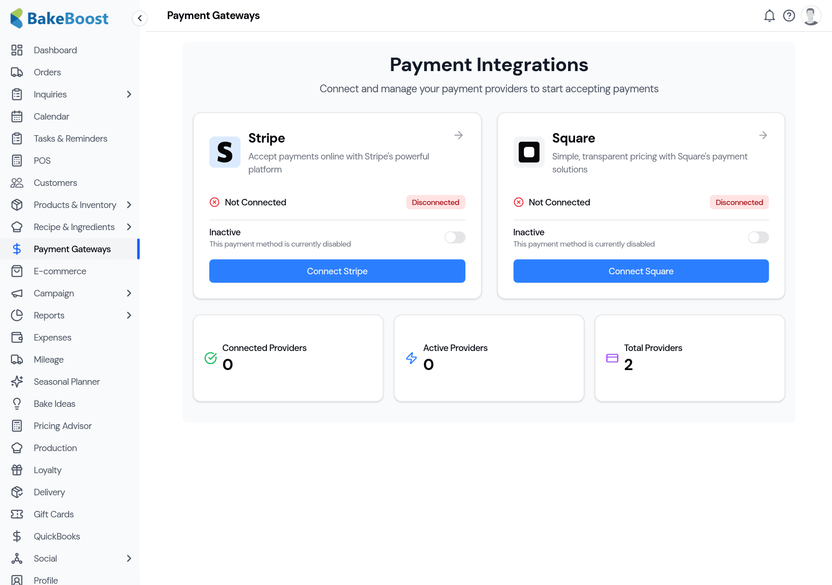Click the QuickBooks dollar icon
The image size is (832, 585).
pos(17,536)
